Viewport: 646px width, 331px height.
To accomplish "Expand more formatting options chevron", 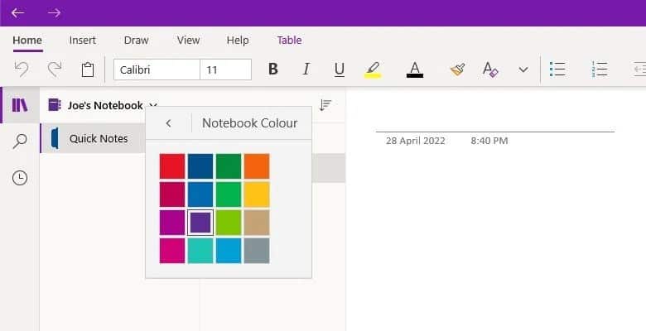I will pos(523,70).
